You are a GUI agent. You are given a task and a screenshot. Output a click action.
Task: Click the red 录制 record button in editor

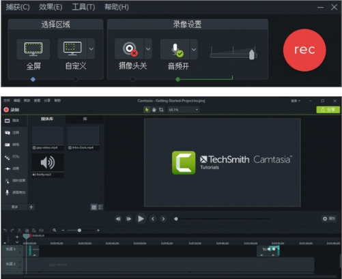[12, 110]
